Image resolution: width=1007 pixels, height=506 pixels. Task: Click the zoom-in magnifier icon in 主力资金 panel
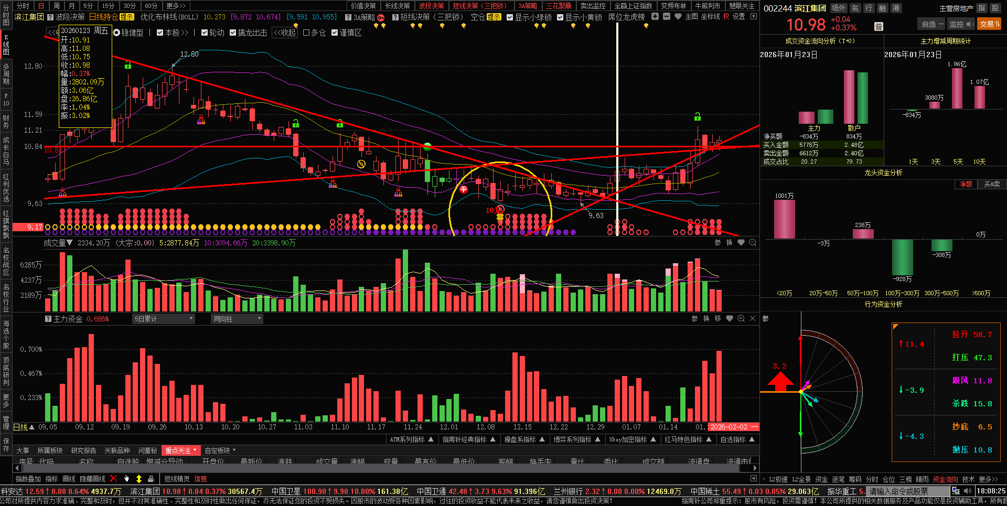pos(741,318)
